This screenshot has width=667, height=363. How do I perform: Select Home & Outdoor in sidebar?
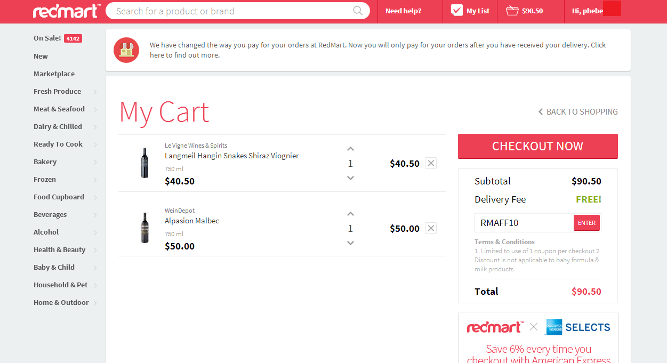coord(61,302)
